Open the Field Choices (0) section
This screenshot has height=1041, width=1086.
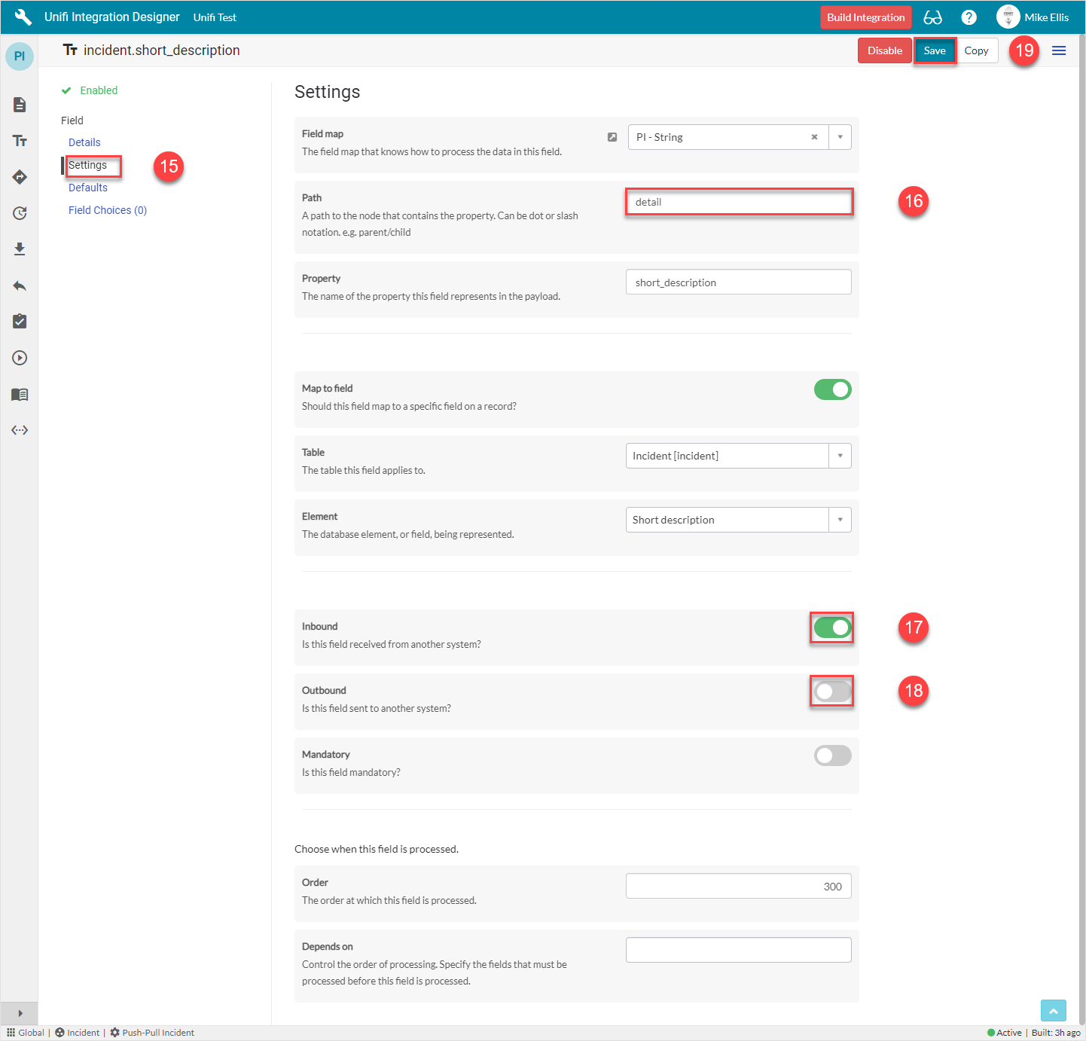108,210
